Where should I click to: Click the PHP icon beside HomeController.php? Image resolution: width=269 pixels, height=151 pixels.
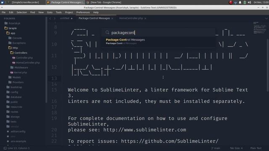point(14,62)
